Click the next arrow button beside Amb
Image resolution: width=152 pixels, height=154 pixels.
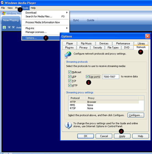[13, 27]
